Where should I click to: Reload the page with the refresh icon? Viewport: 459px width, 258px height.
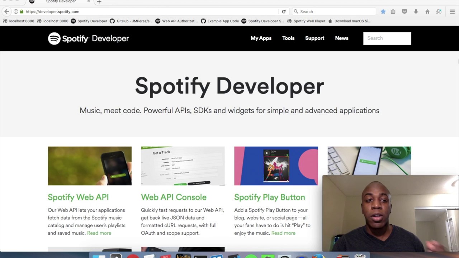point(284,11)
